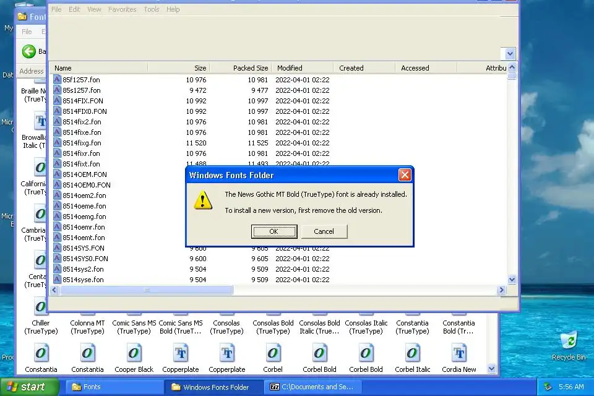Select the 8514FIX0.FON font icon

tap(57, 111)
